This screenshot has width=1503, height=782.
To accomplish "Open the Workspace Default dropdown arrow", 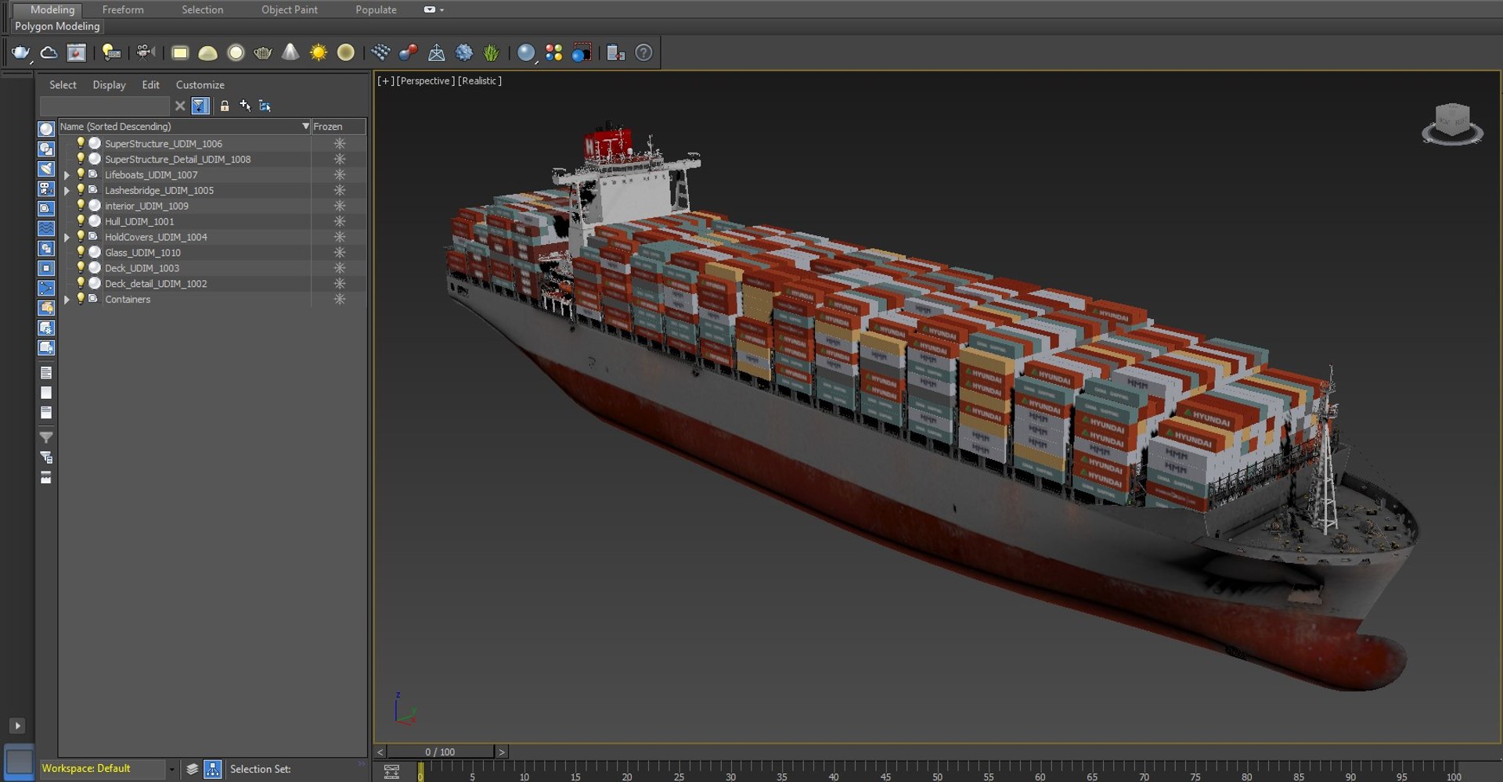I will click(x=171, y=769).
